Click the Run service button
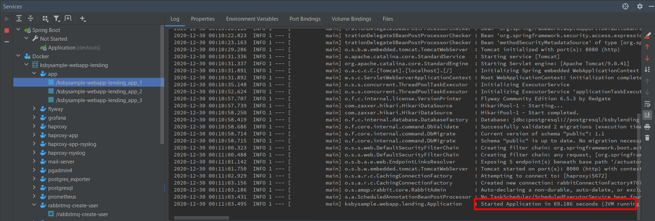Image resolution: width=655 pixels, height=221 pixels. 7,19
